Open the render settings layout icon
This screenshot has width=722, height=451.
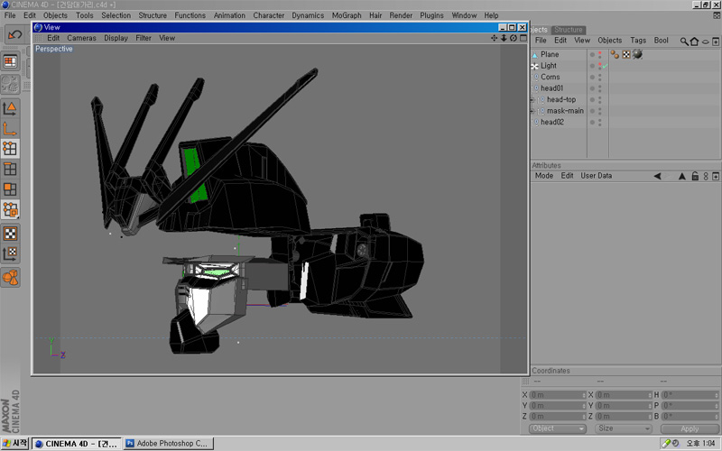10,61
